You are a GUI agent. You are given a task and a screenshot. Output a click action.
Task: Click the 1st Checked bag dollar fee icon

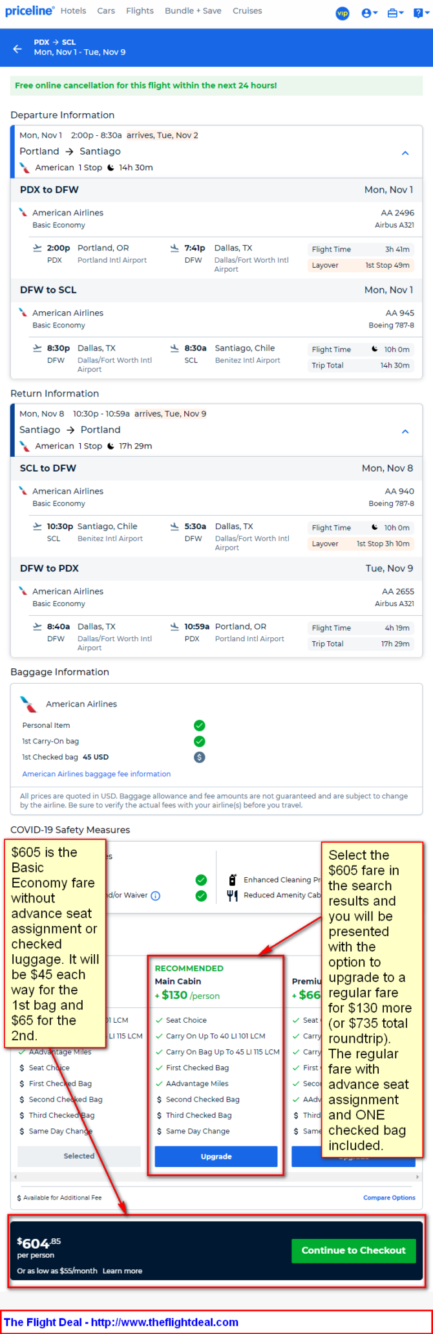point(200,757)
